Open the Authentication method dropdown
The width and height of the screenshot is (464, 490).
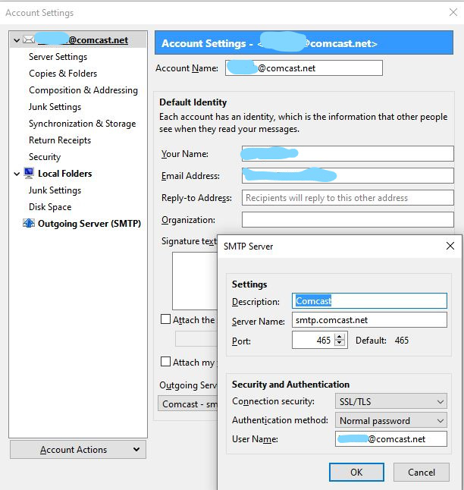tap(391, 420)
